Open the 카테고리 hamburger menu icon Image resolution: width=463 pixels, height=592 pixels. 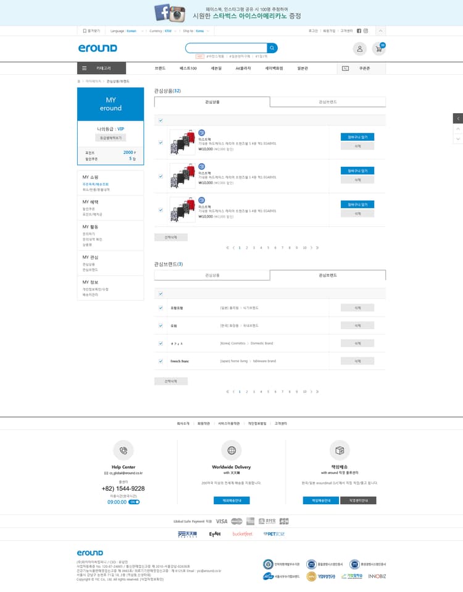(85, 69)
